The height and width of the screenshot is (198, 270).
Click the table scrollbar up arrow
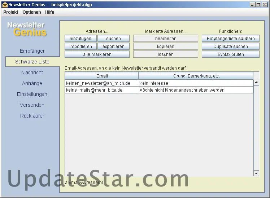tap(256, 82)
